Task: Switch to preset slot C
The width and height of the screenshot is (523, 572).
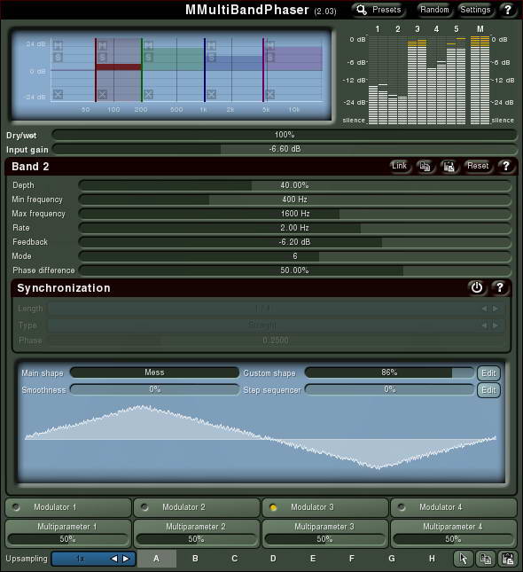Action: (x=235, y=559)
